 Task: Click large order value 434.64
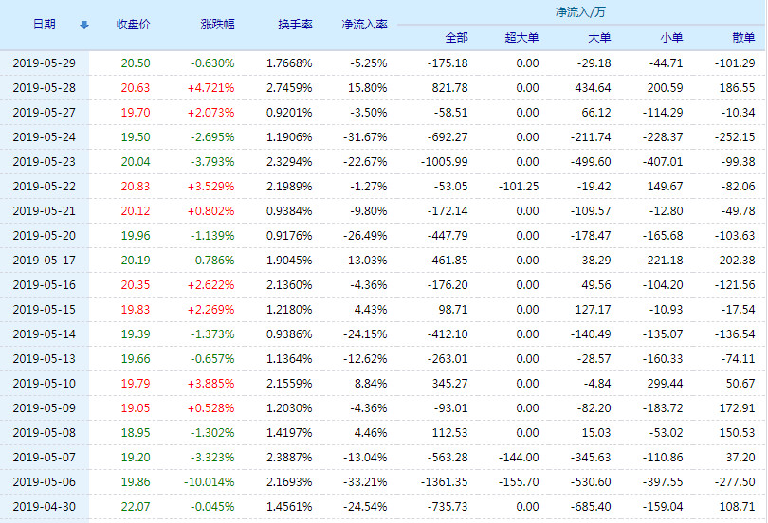click(x=593, y=87)
